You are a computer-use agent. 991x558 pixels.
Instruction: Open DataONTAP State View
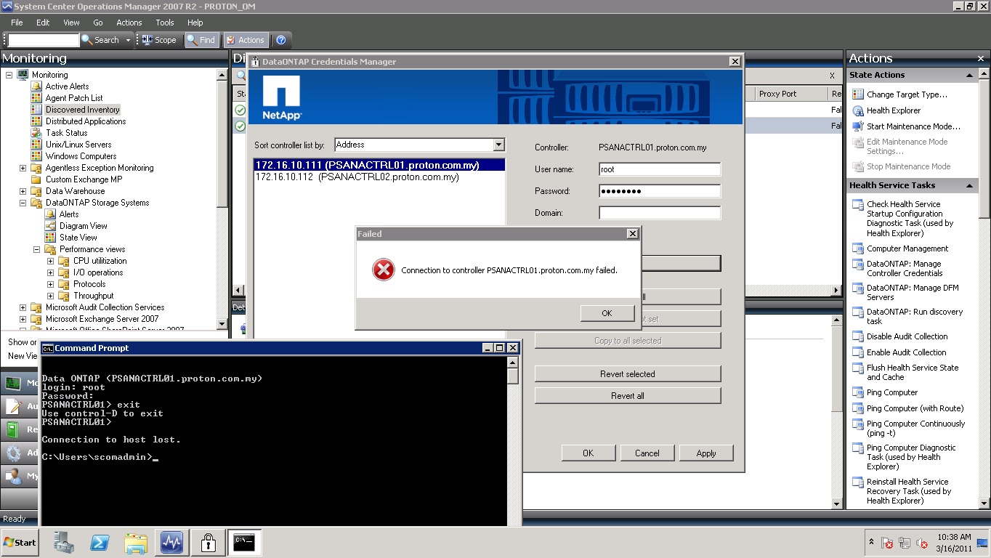click(78, 238)
